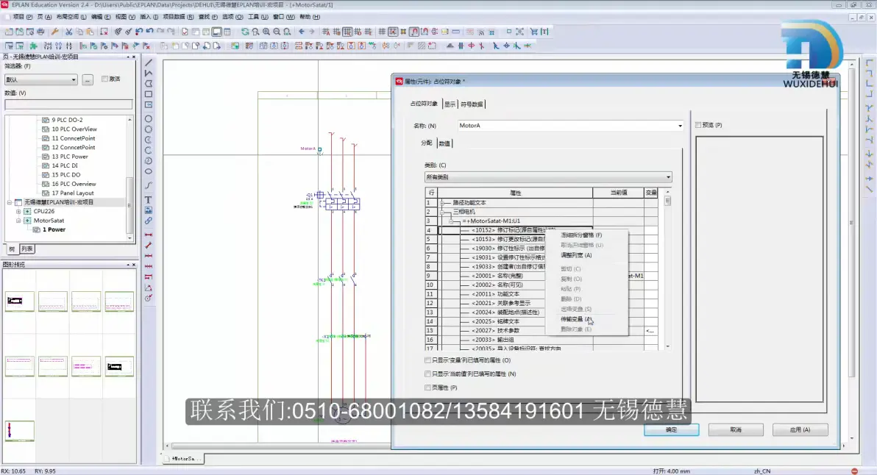Collapse the 无锡德慧EPLAN培训-宏项目 project node
The width and height of the screenshot is (877, 475).
[10, 202]
